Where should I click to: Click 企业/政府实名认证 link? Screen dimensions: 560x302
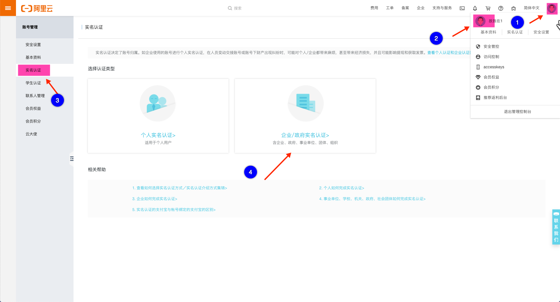[305, 135]
